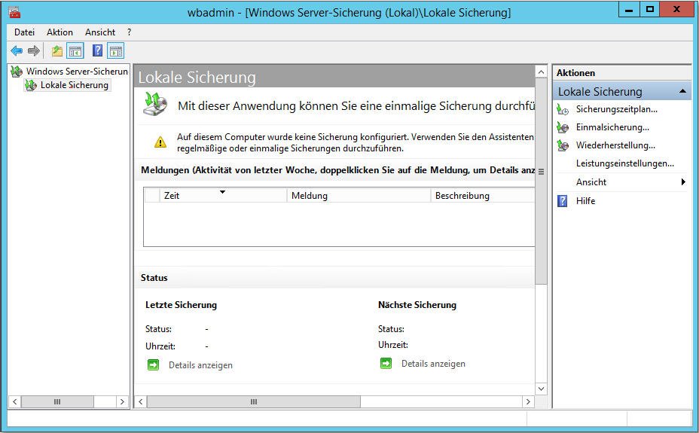Open Leistungseinstellungen... action

tap(625, 163)
